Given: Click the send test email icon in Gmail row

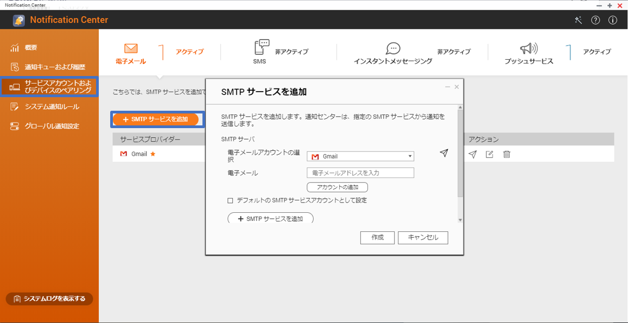Looking at the screenshot, I should click(x=472, y=154).
